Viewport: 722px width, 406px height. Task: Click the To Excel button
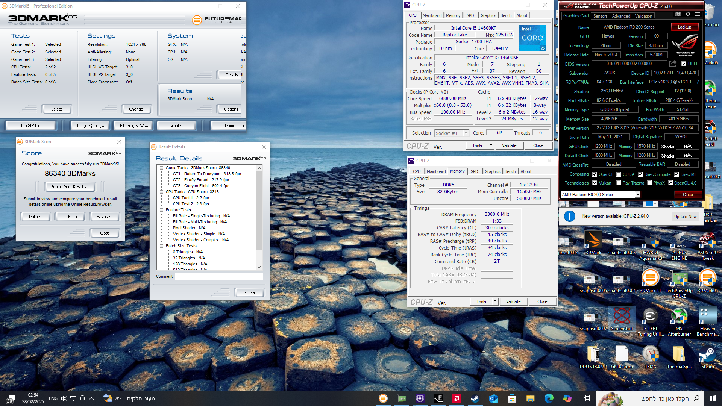click(70, 217)
